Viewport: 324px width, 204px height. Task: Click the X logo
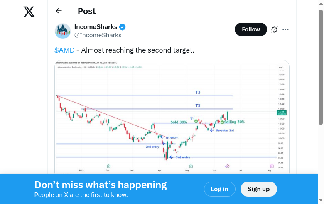tap(29, 12)
